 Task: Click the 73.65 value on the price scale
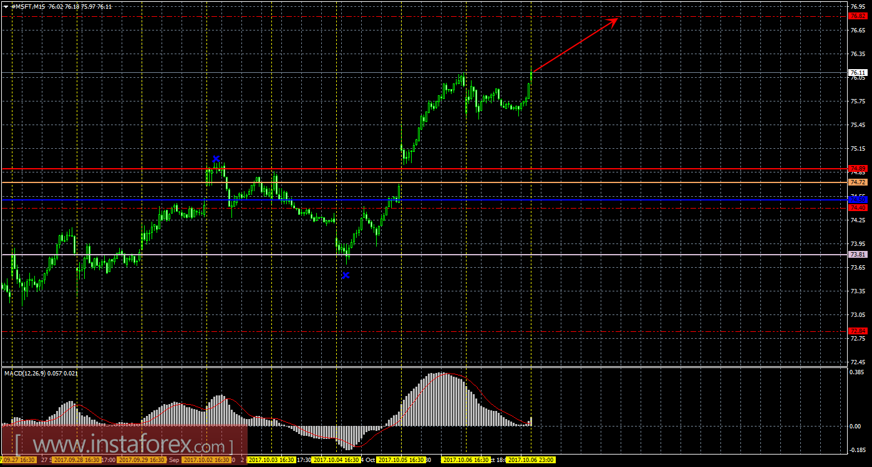[x=858, y=268]
